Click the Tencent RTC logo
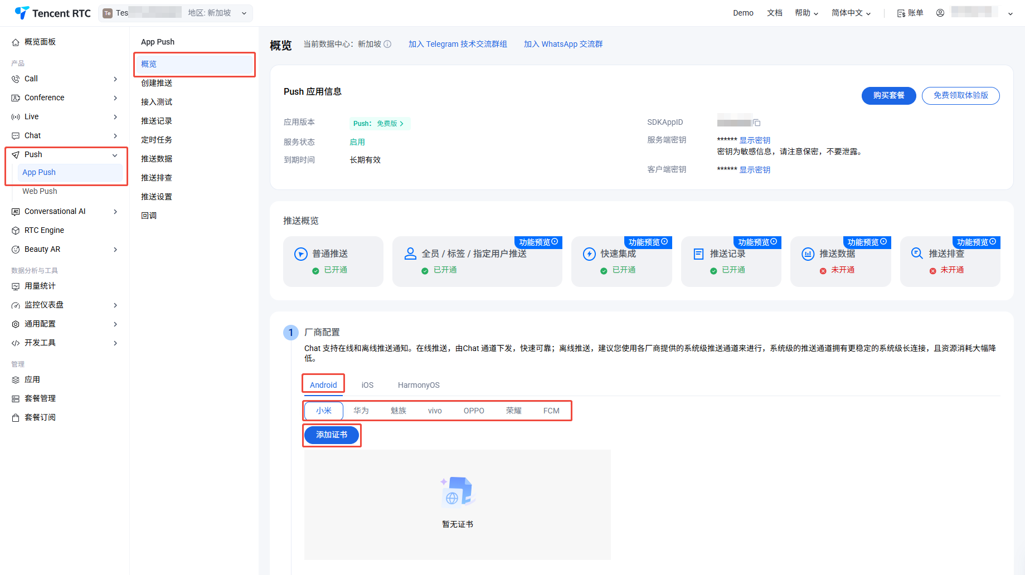This screenshot has height=575, width=1025. [52, 13]
